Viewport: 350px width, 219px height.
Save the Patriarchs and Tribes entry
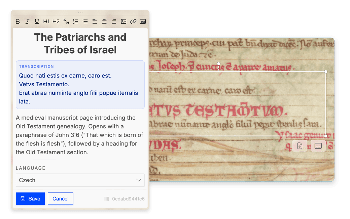30,198
